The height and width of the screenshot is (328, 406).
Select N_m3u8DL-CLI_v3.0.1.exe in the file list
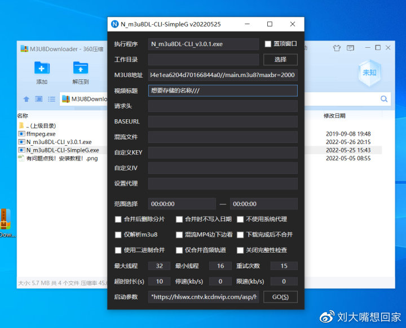point(59,142)
